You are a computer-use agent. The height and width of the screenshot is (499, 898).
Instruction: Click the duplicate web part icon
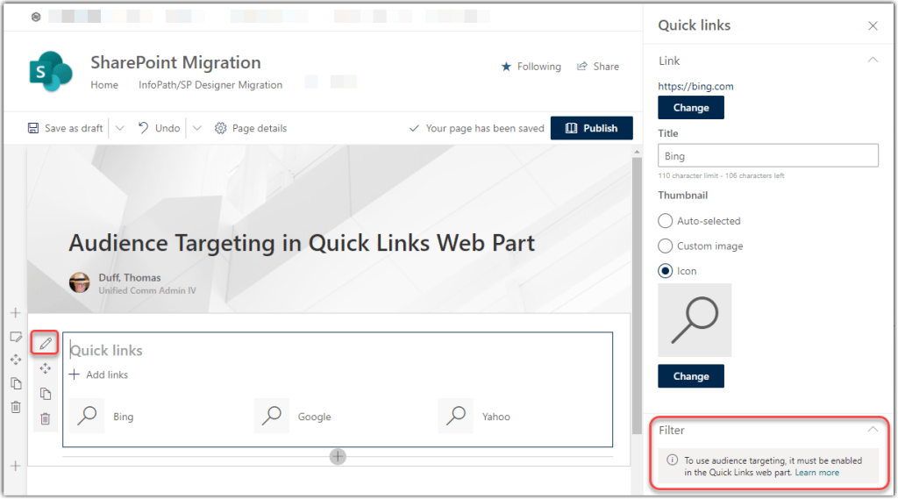point(46,394)
